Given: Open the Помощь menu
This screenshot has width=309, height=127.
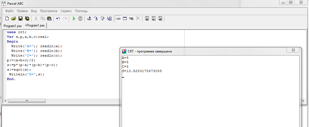Looking at the screenshot, I should 81,11.
